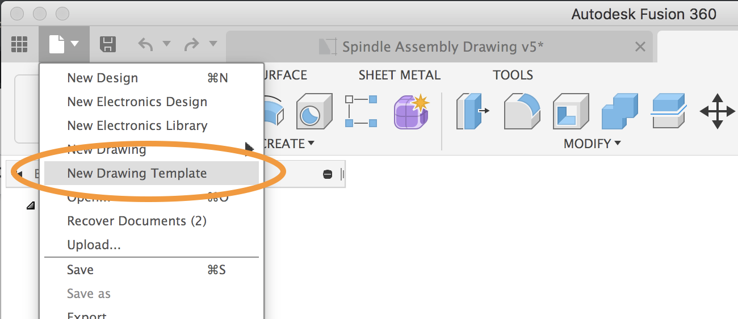
Task: Click the File menu document icon
Action: 64,44
